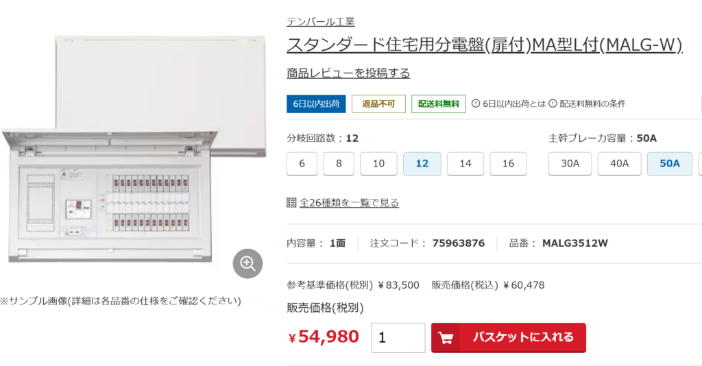The image size is (702, 366).
Task: Click the info icon beside 配送料無料の条件
Action: point(553,103)
